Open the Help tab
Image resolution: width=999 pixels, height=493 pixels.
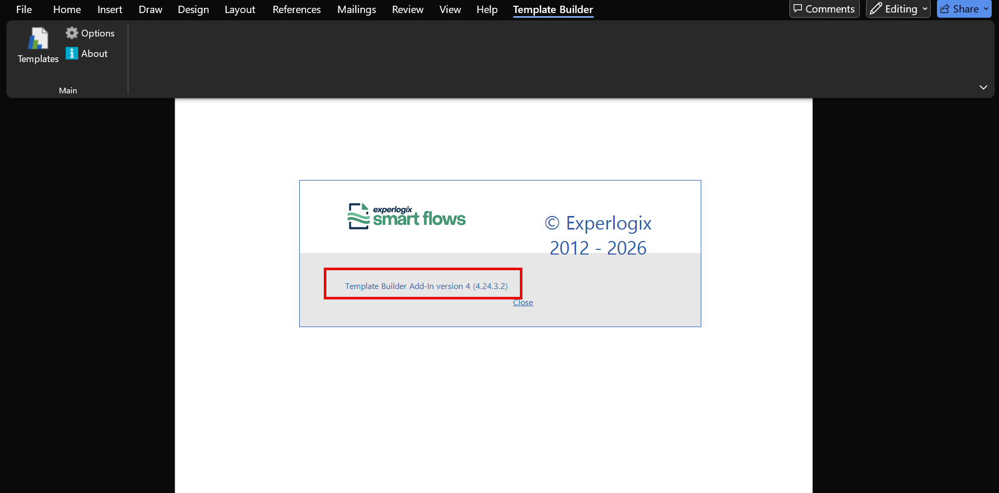[x=487, y=9]
